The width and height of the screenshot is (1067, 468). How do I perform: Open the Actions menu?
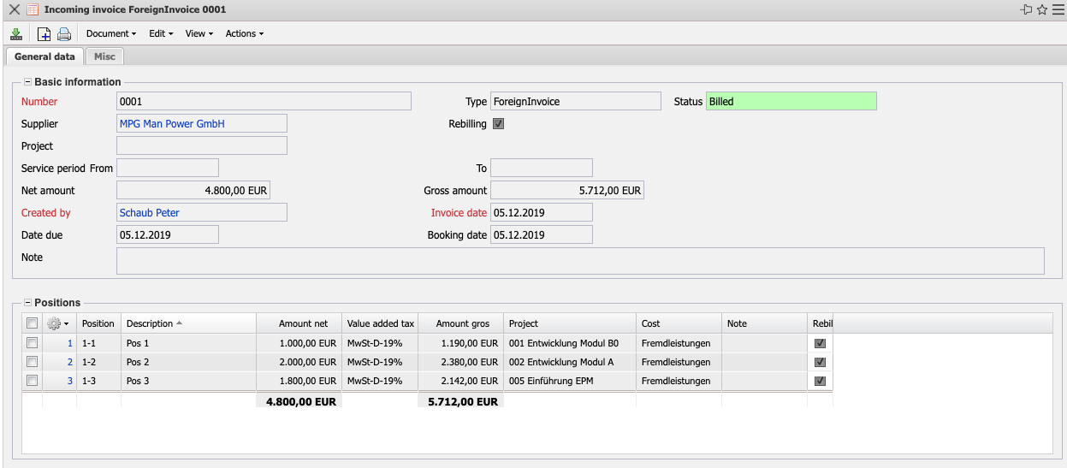(x=244, y=34)
